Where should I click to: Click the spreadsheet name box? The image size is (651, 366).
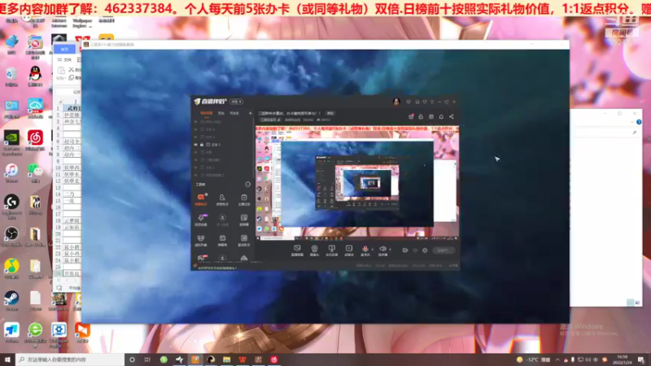coord(68,92)
